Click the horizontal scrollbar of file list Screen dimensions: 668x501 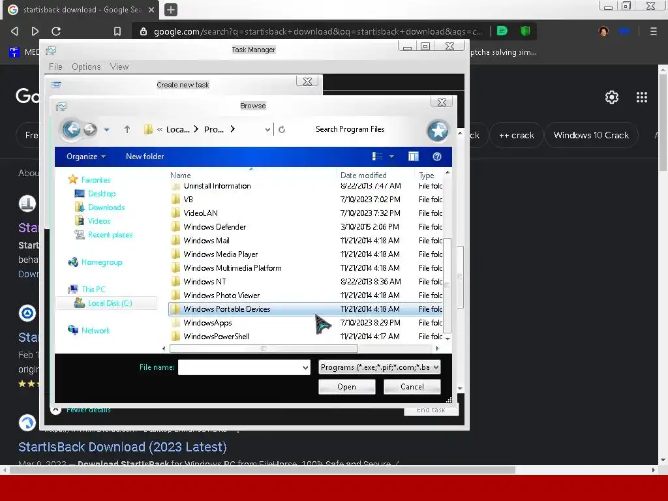(264, 348)
